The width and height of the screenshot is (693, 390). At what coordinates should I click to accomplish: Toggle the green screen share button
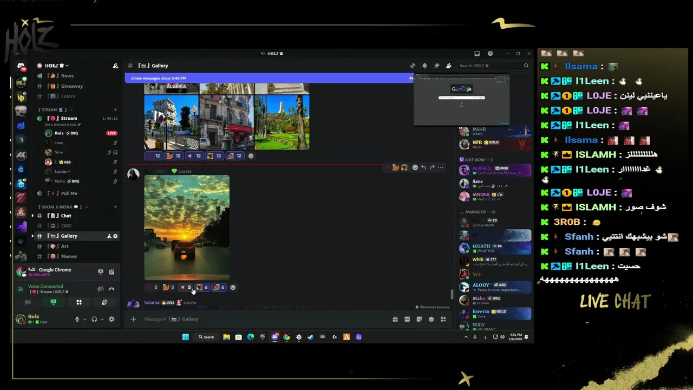(54, 302)
